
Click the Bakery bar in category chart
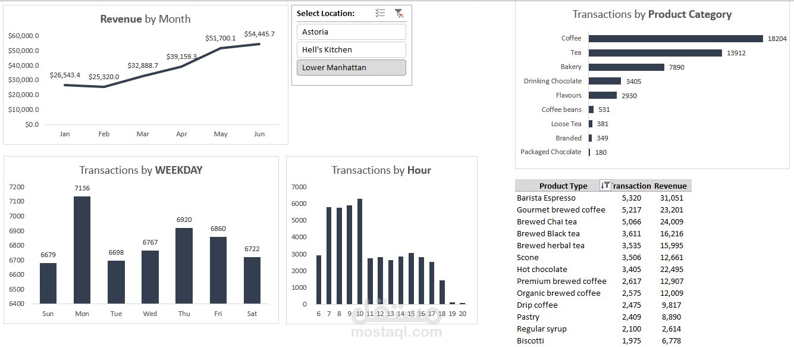point(626,67)
